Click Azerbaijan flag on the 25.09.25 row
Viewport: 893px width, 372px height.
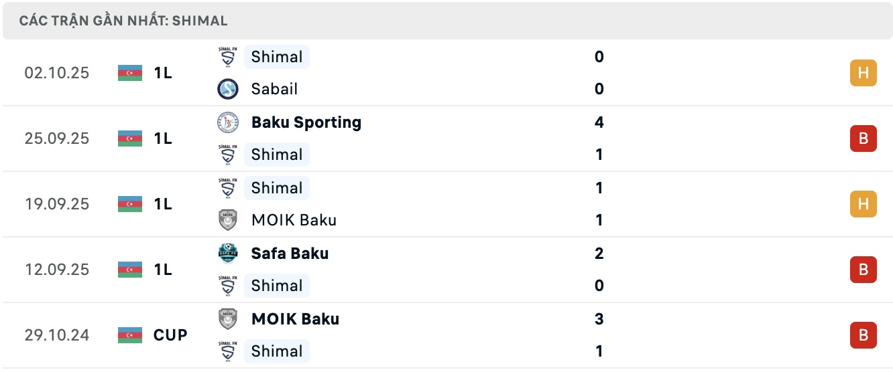point(130,138)
